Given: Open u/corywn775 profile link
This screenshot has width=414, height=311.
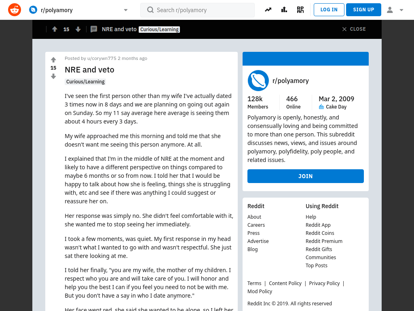Looking at the screenshot, I should pyautogui.click(x=102, y=58).
